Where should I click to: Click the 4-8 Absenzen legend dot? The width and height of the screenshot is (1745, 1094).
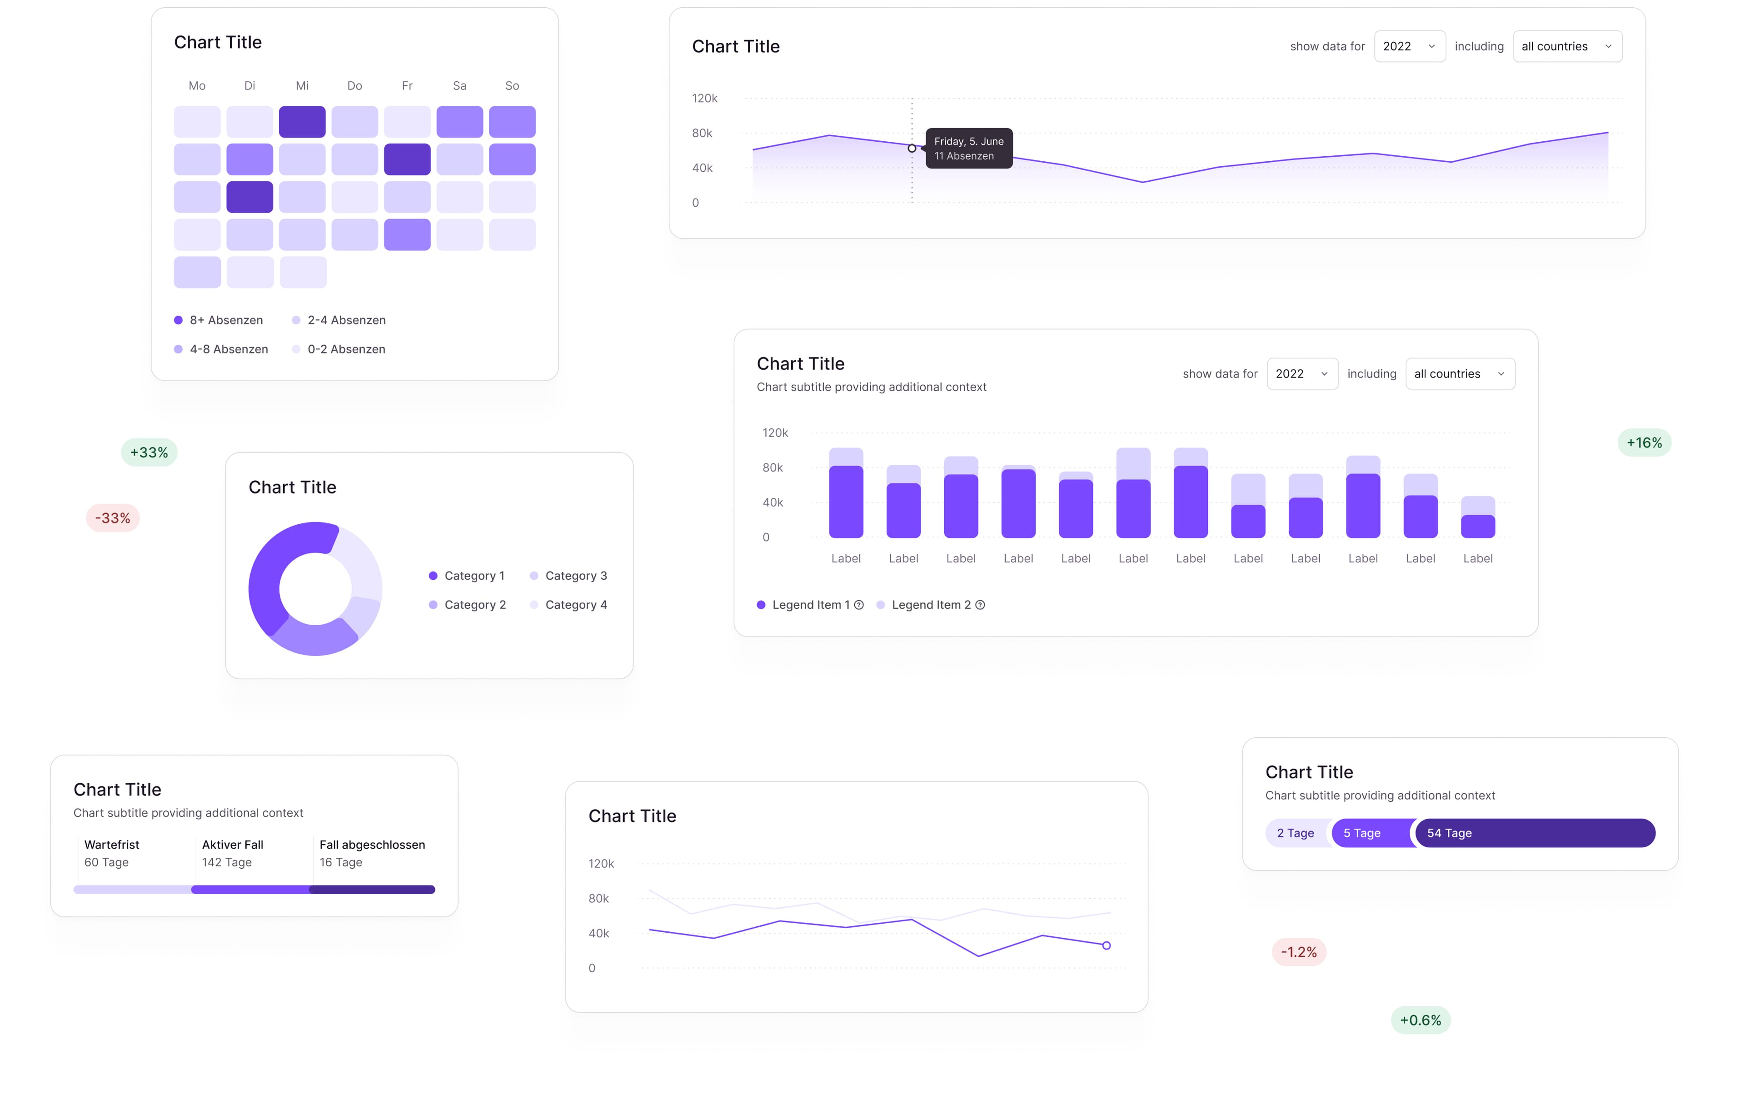(x=178, y=349)
